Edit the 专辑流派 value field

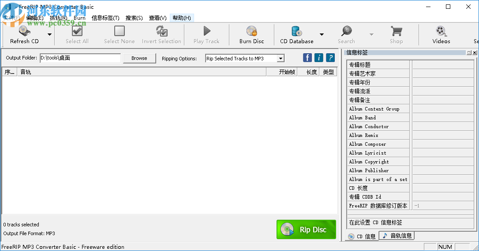click(x=443, y=91)
